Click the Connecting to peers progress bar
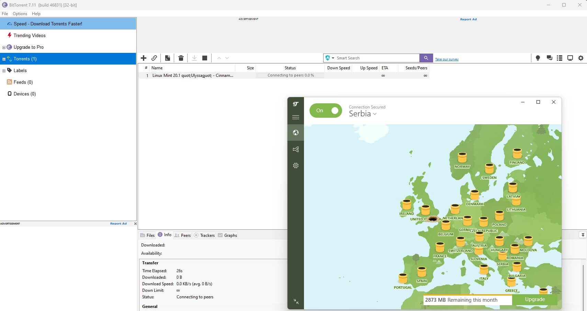Image resolution: width=587 pixels, height=311 pixels. coord(290,76)
